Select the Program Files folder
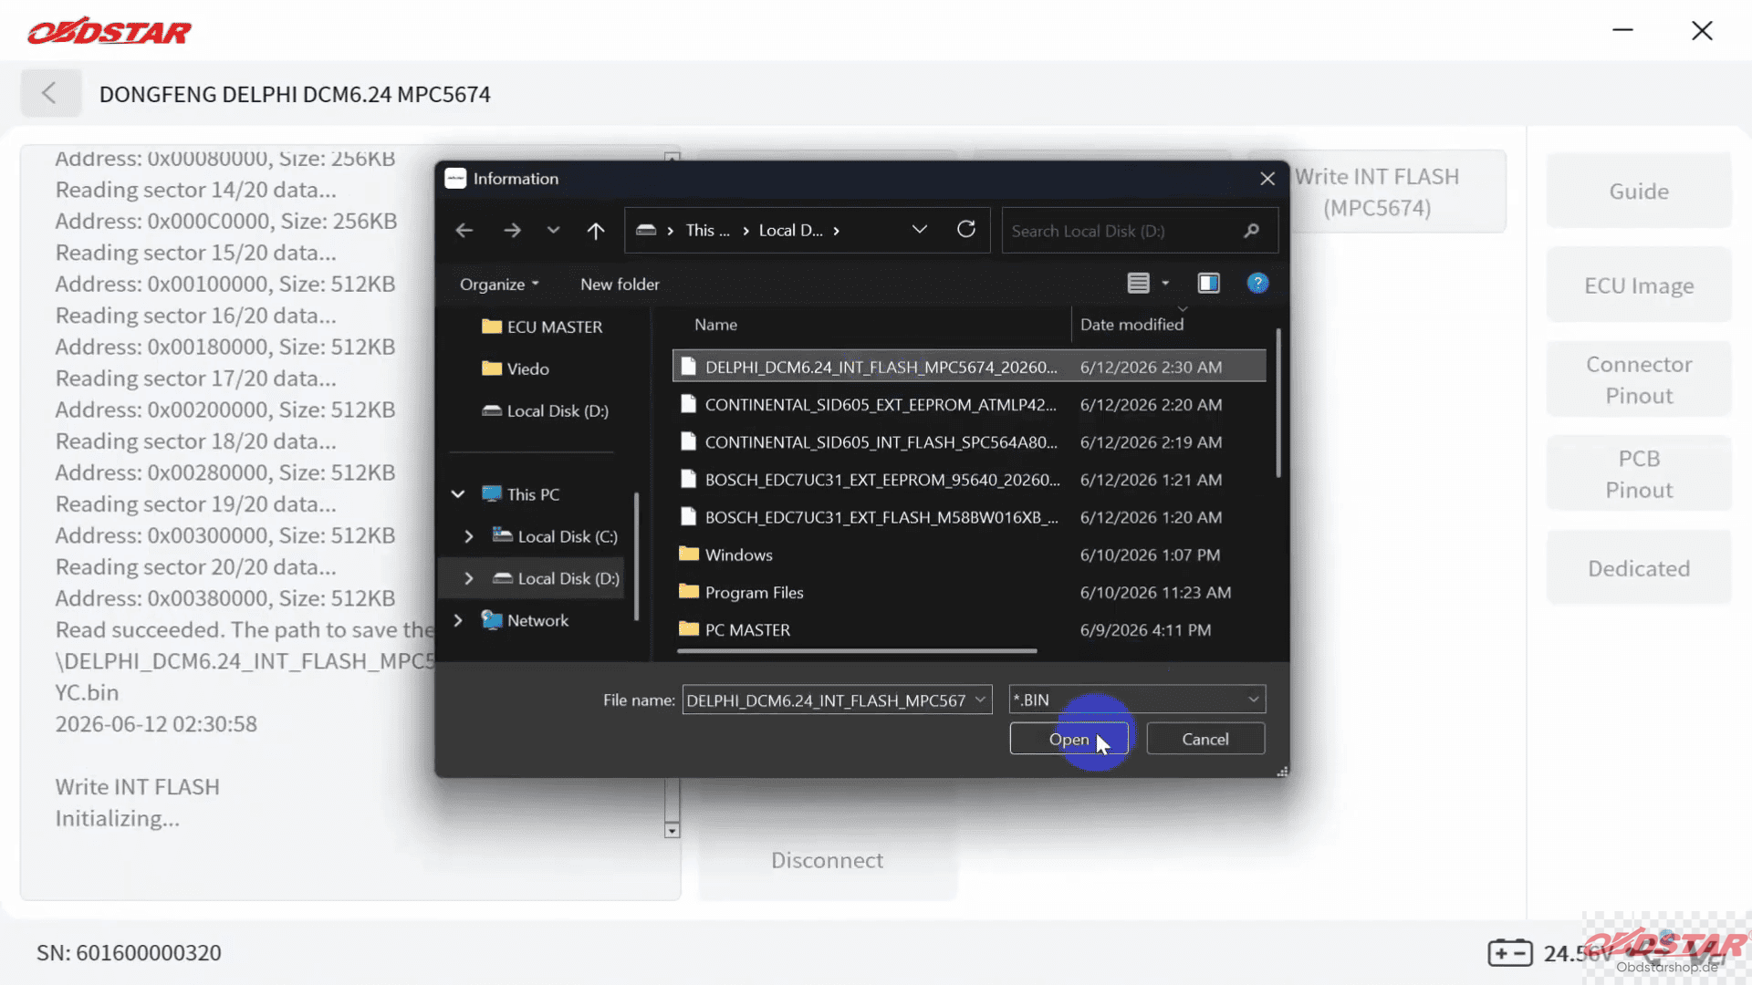The width and height of the screenshot is (1752, 985). pyautogui.click(x=969, y=592)
